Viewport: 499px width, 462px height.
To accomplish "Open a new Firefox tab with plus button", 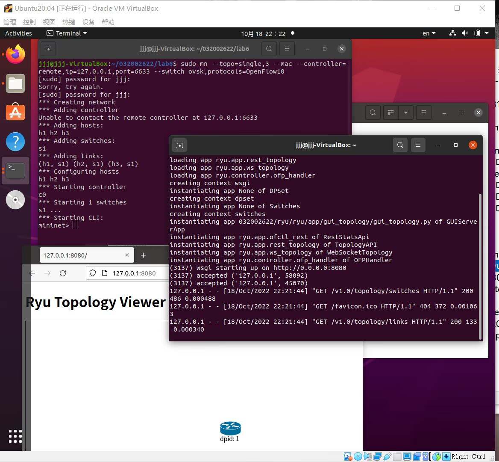I will click(x=143, y=255).
